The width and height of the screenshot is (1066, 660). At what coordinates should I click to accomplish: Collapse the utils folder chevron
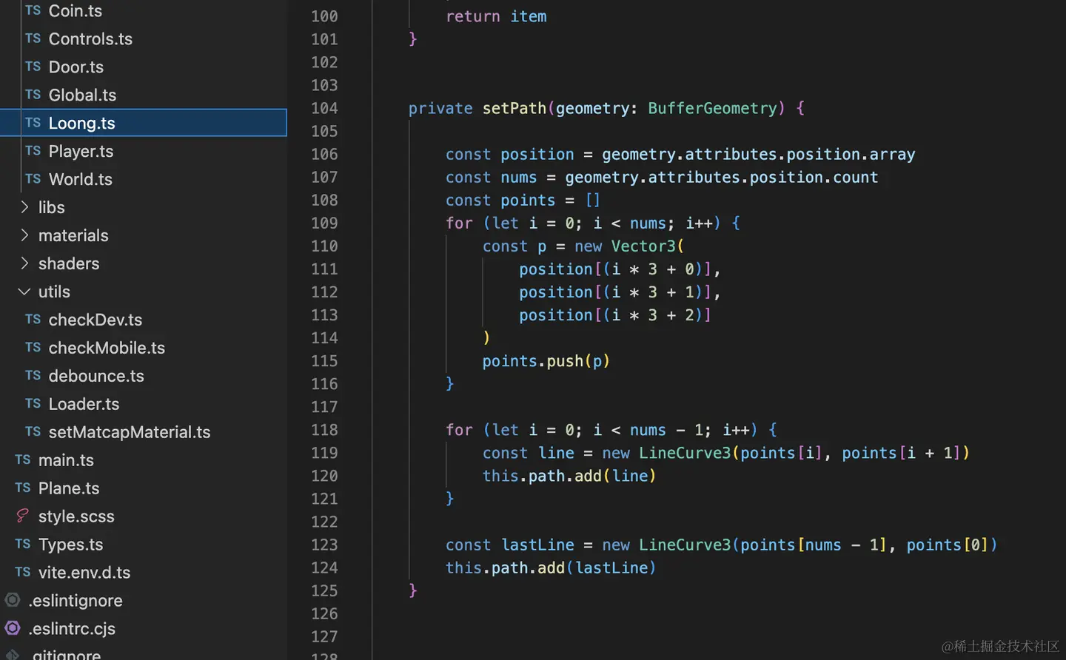pos(24,292)
